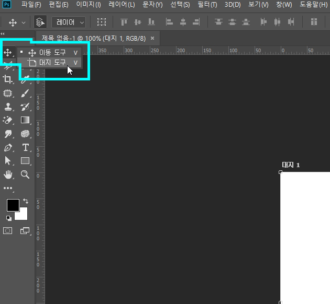Swap foreground and background colors
The height and width of the screenshot is (304, 330).
(26, 201)
